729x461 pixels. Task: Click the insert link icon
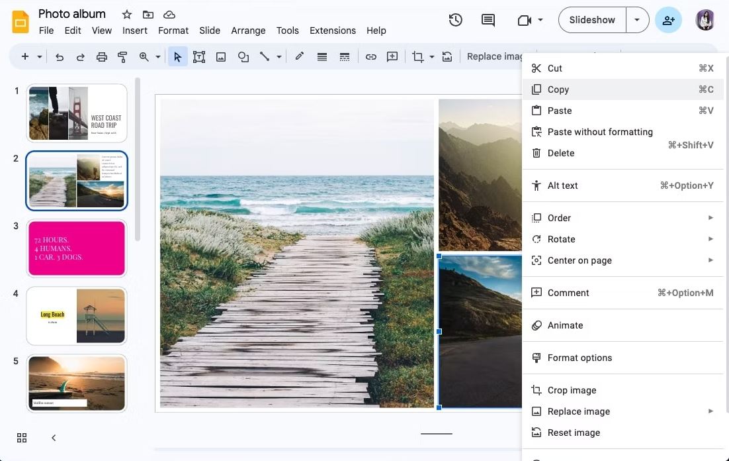[x=371, y=57]
